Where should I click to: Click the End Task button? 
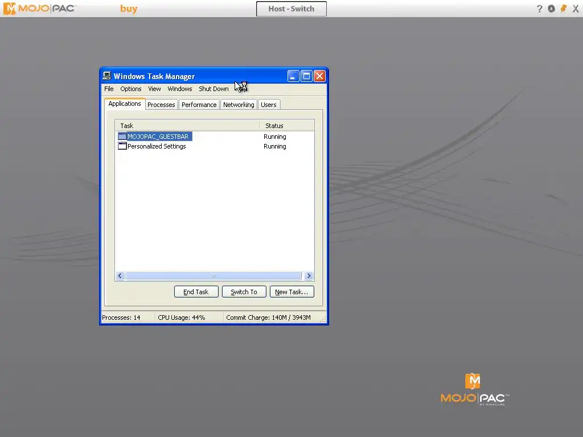[196, 292]
